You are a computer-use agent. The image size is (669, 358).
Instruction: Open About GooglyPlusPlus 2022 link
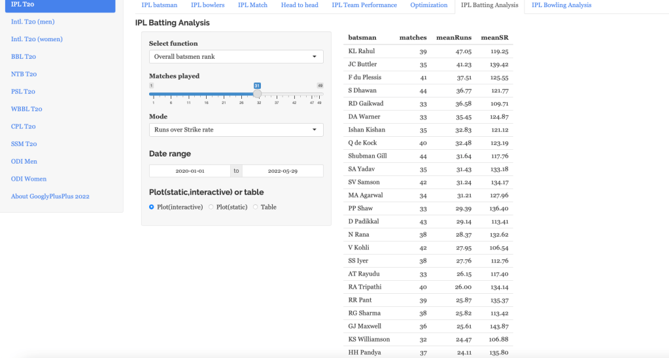click(x=50, y=196)
